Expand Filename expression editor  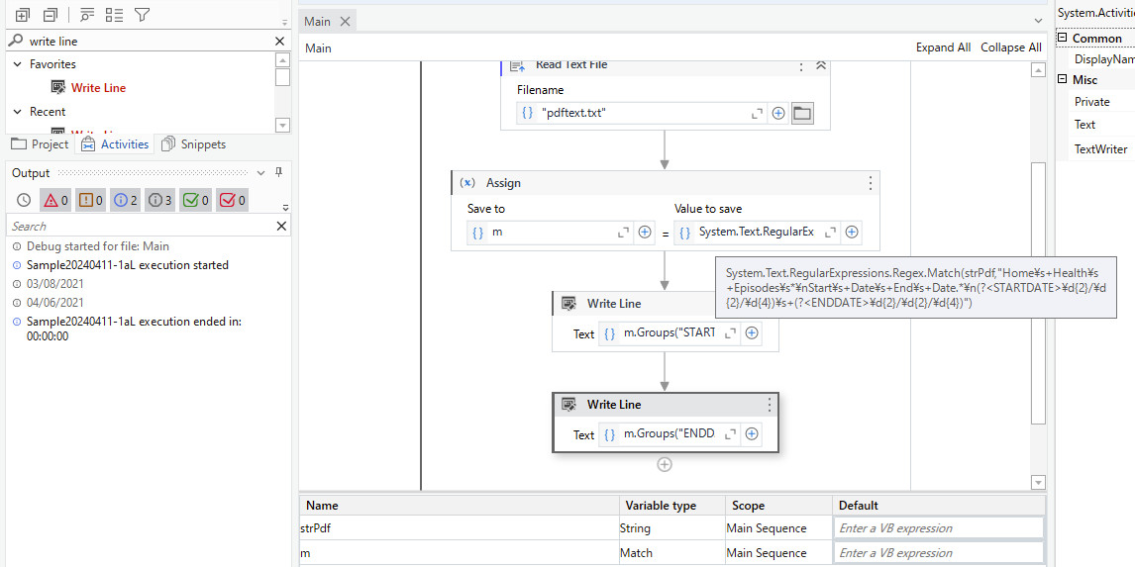click(758, 114)
